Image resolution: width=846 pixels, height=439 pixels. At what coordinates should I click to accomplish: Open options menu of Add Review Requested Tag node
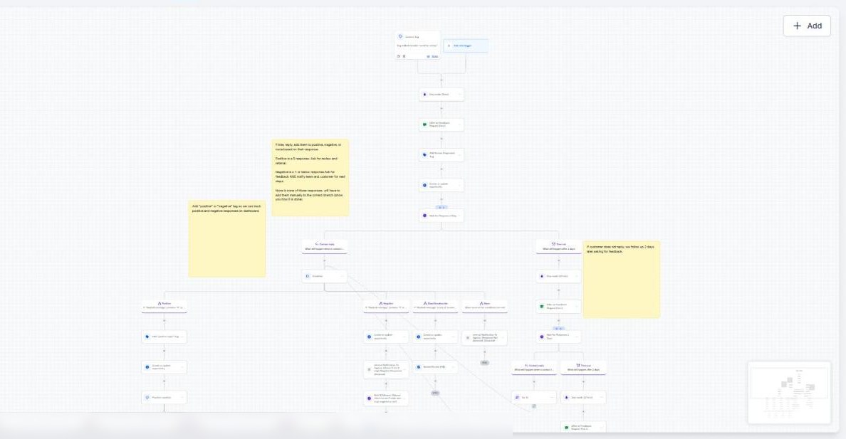(460, 155)
